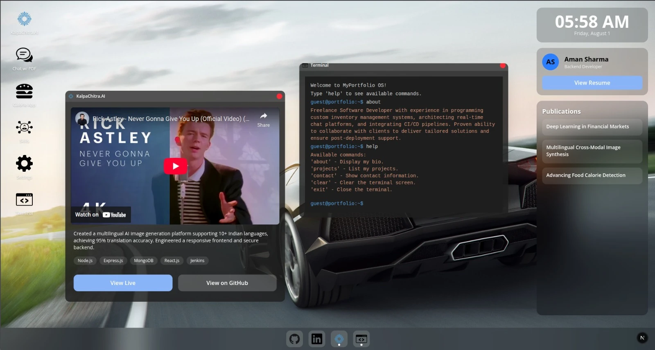The width and height of the screenshot is (655, 350).
Task: Close the KalpaChitra.AI window
Action: click(x=279, y=96)
